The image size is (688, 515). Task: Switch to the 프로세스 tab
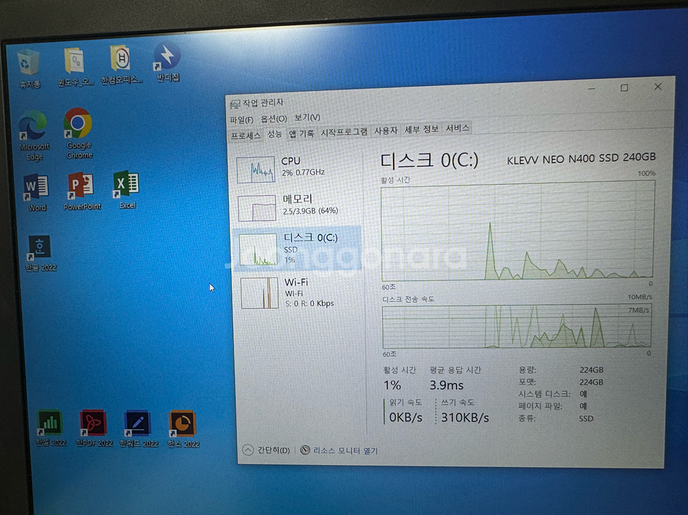[245, 135]
